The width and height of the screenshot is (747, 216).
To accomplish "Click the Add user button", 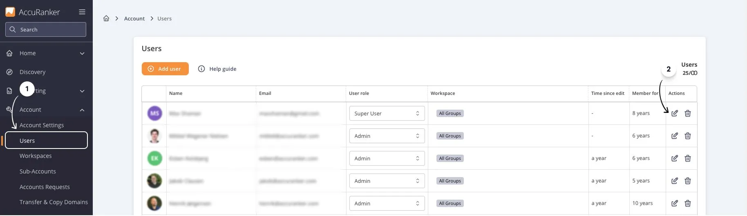I will (x=165, y=69).
